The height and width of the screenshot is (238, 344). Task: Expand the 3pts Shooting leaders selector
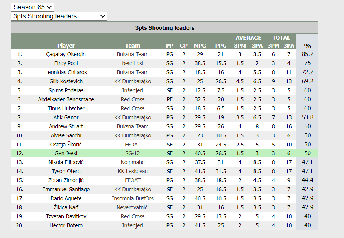coord(59,16)
